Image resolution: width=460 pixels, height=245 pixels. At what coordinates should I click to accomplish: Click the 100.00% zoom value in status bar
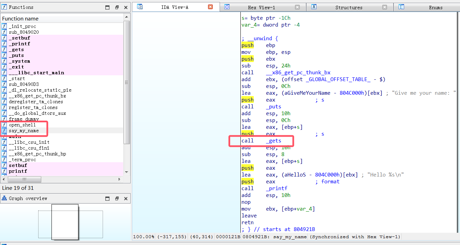pyautogui.click(x=144, y=236)
